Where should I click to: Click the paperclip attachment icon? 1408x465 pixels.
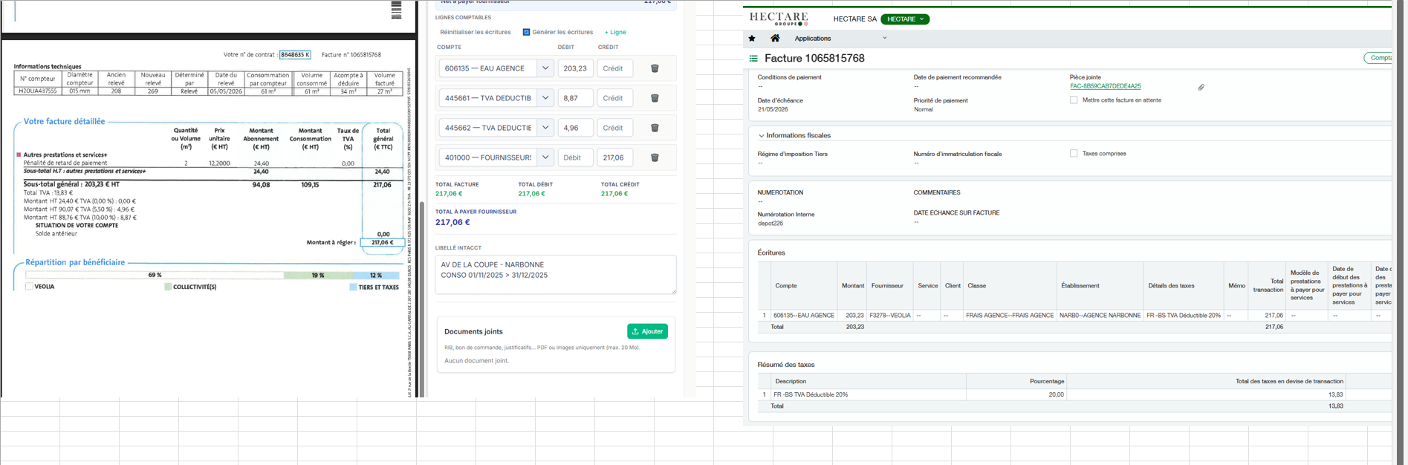(1201, 87)
